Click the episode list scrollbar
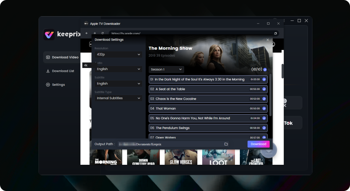The width and height of the screenshot is (350, 191). pos(271,95)
